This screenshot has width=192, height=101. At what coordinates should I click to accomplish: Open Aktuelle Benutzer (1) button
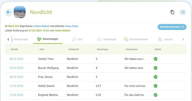coord(172,27)
